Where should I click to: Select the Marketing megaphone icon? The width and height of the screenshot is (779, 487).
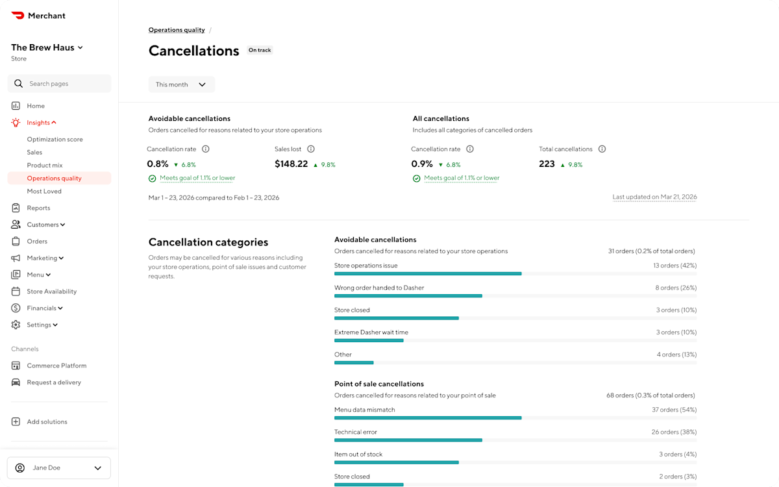pos(15,258)
